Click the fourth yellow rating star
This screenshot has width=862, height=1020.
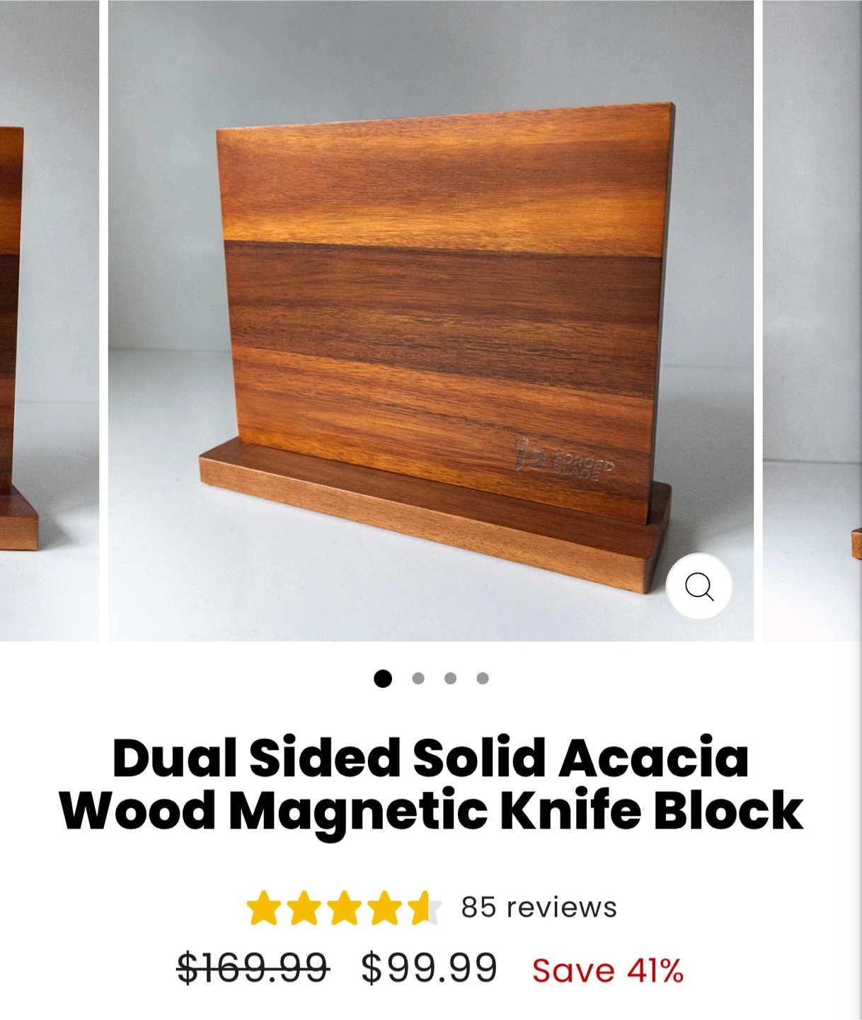pos(385,908)
